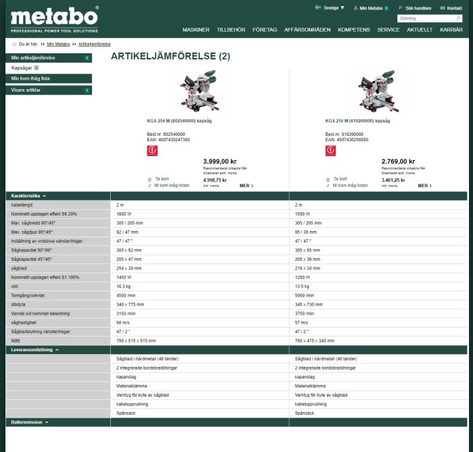Open the KARRIÄR menu
The image size is (473, 452).
[x=451, y=30]
